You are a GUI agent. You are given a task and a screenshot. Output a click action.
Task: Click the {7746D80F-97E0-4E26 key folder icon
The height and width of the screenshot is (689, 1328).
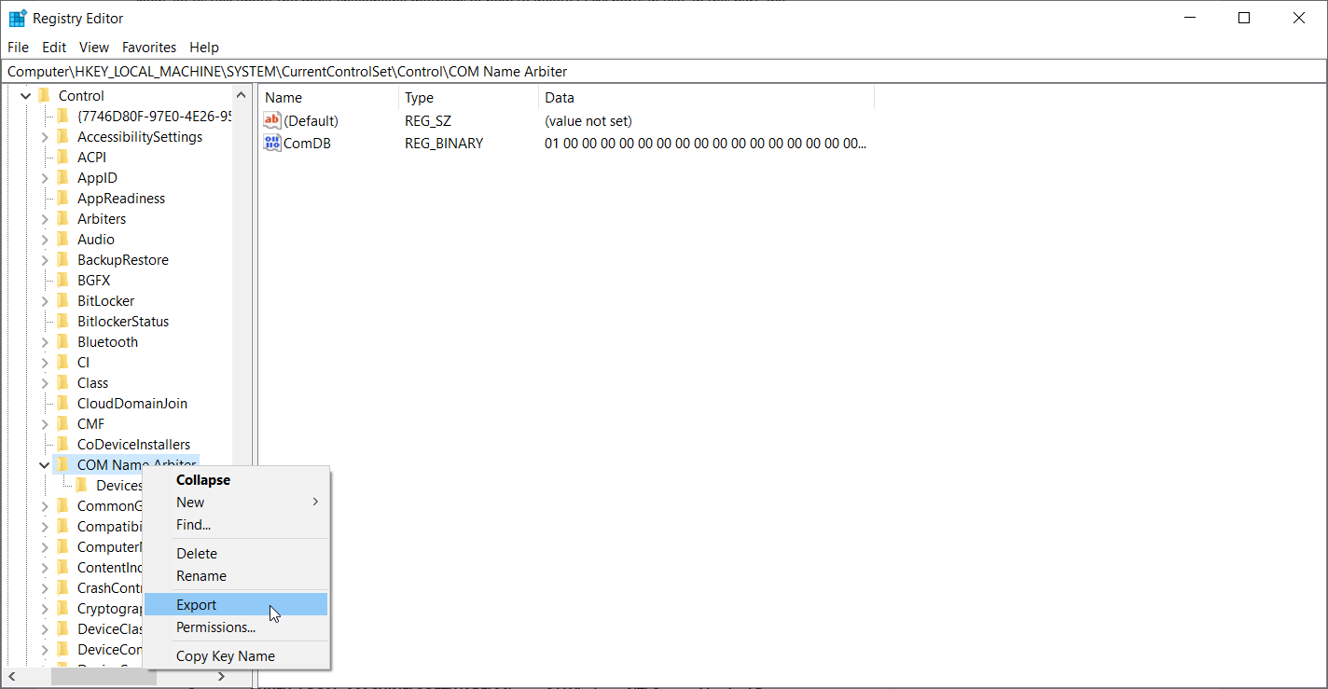[x=63, y=116]
